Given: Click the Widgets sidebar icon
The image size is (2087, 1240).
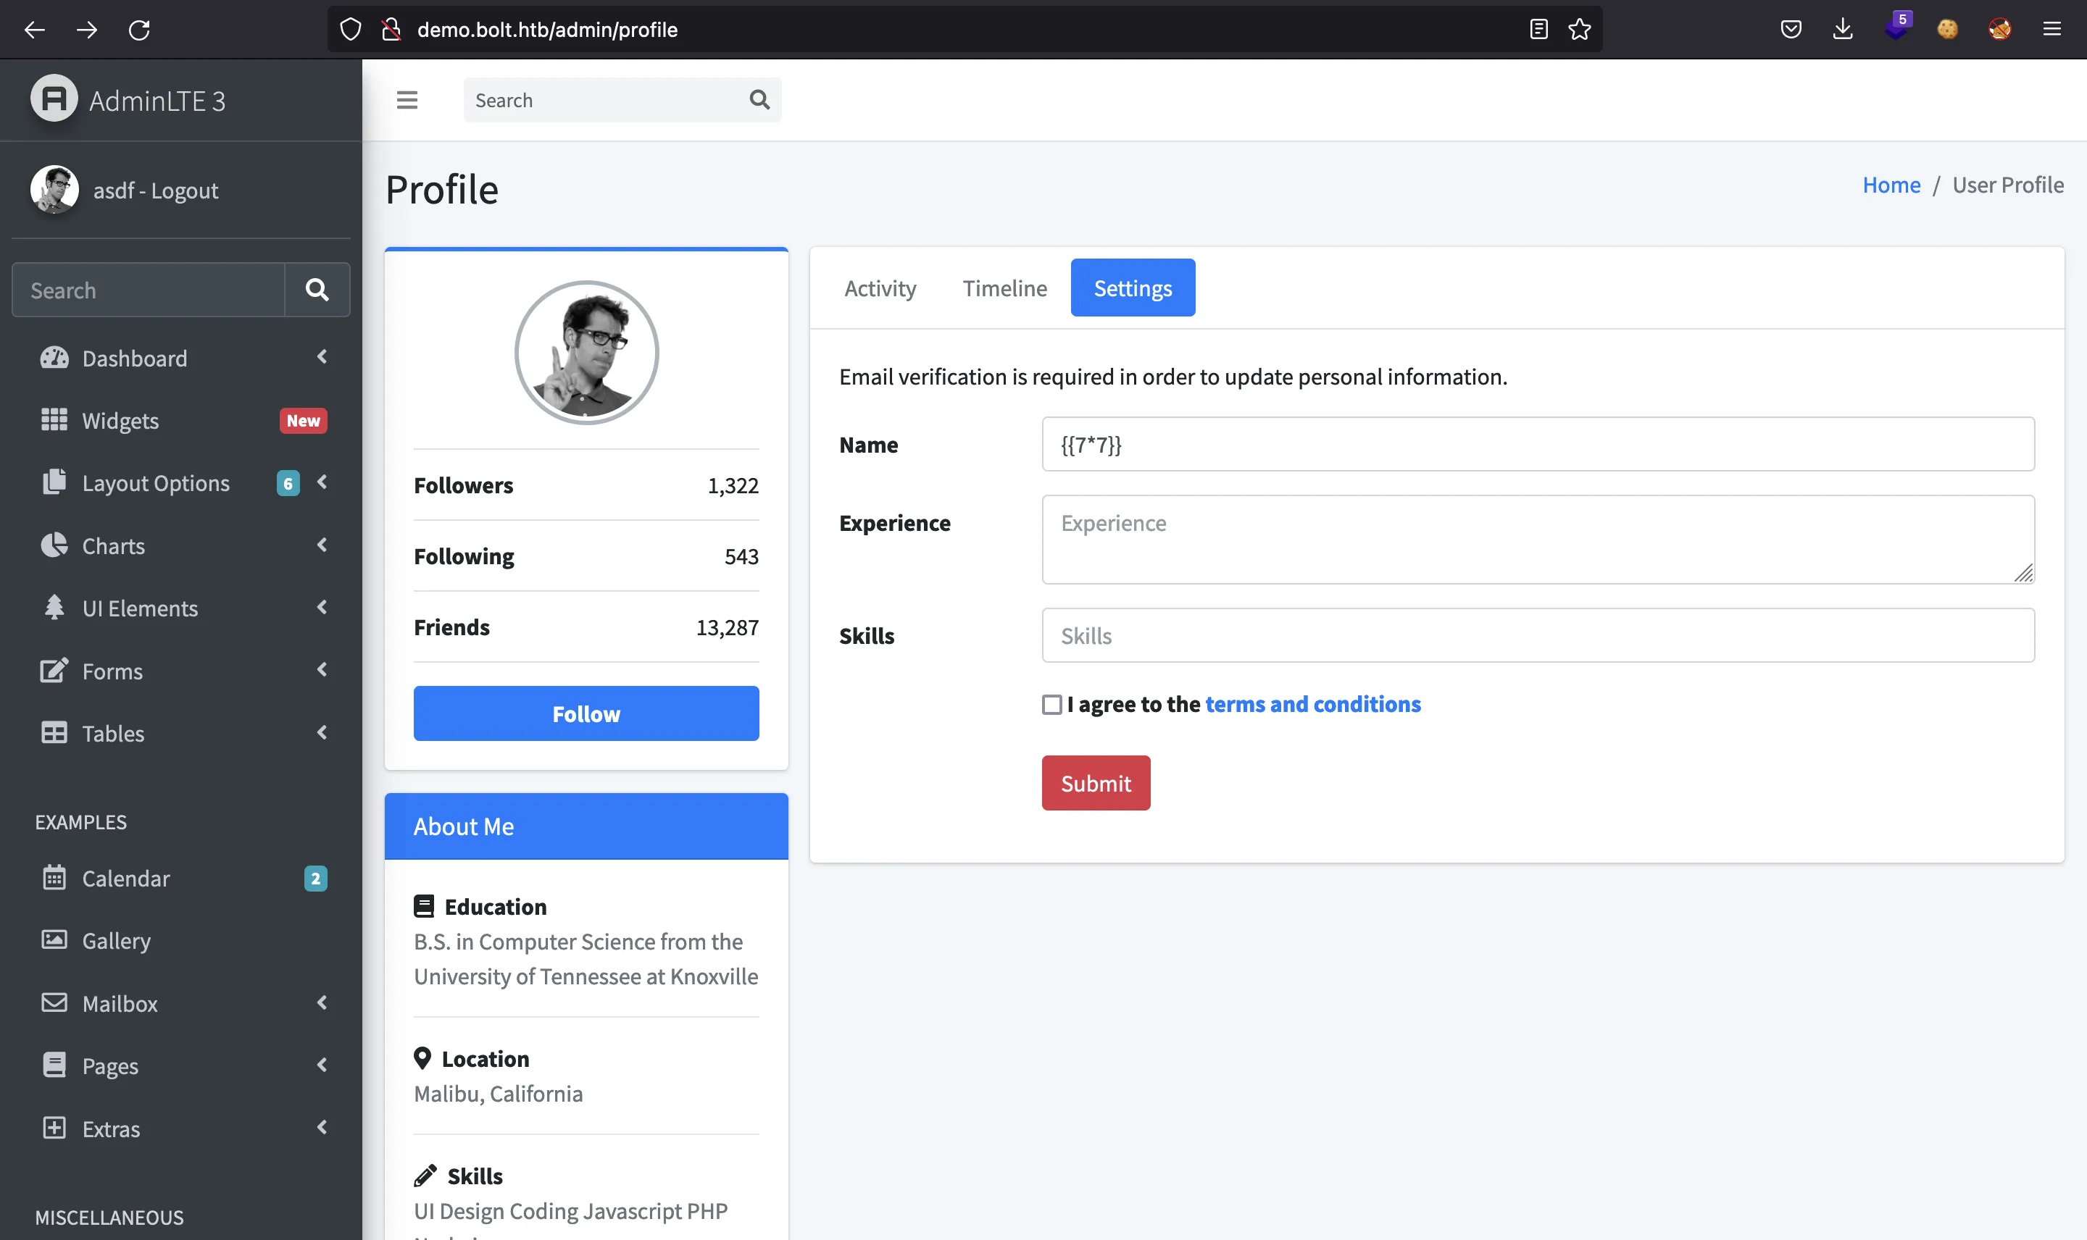Looking at the screenshot, I should pos(54,421).
